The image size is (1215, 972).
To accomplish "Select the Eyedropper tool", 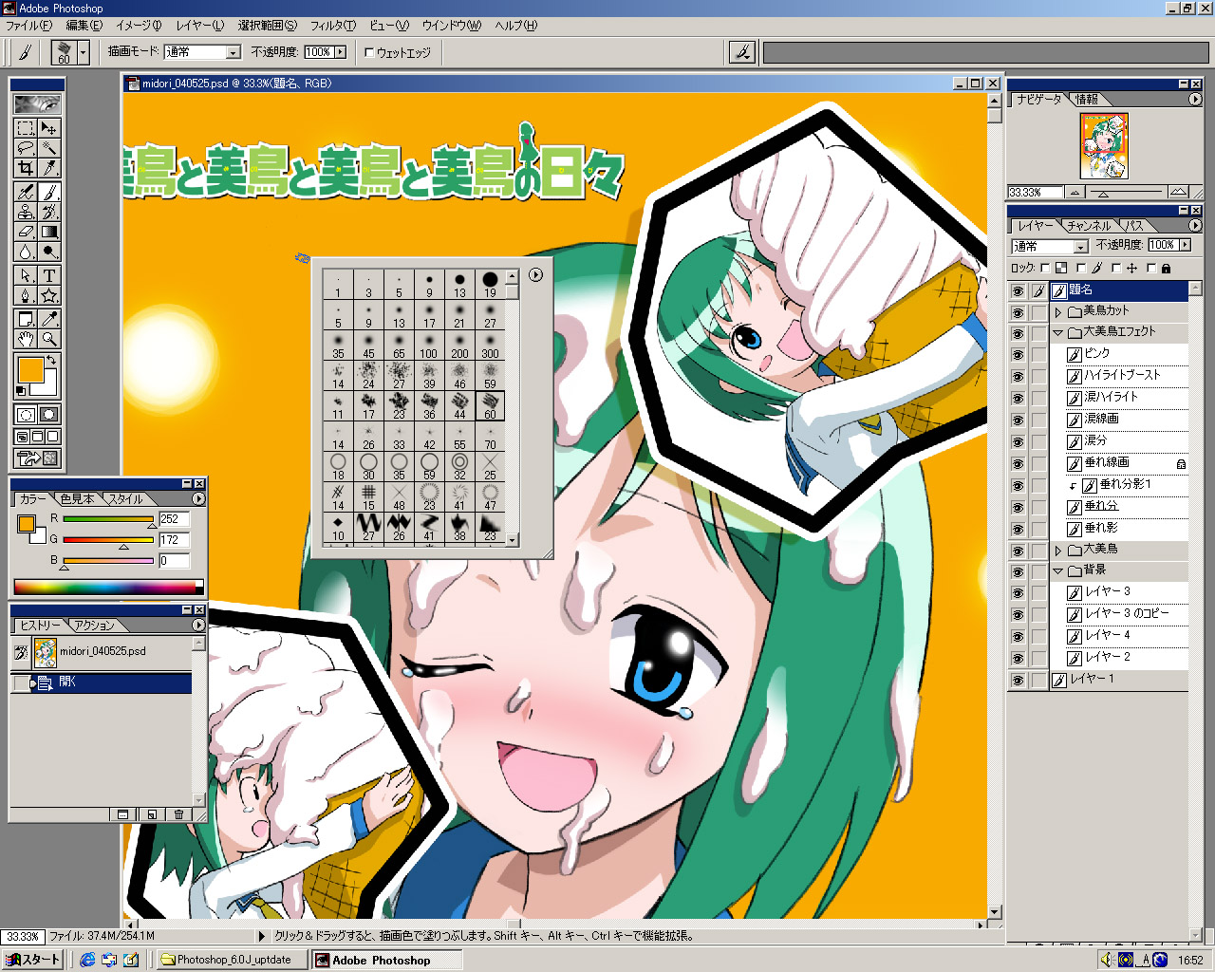I will tap(49, 319).
